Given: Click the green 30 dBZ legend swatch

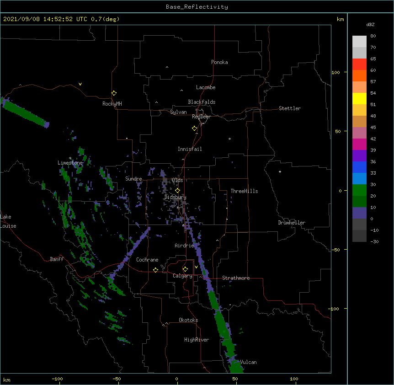Looking at the screenshot, I should [x=359, y=190].
